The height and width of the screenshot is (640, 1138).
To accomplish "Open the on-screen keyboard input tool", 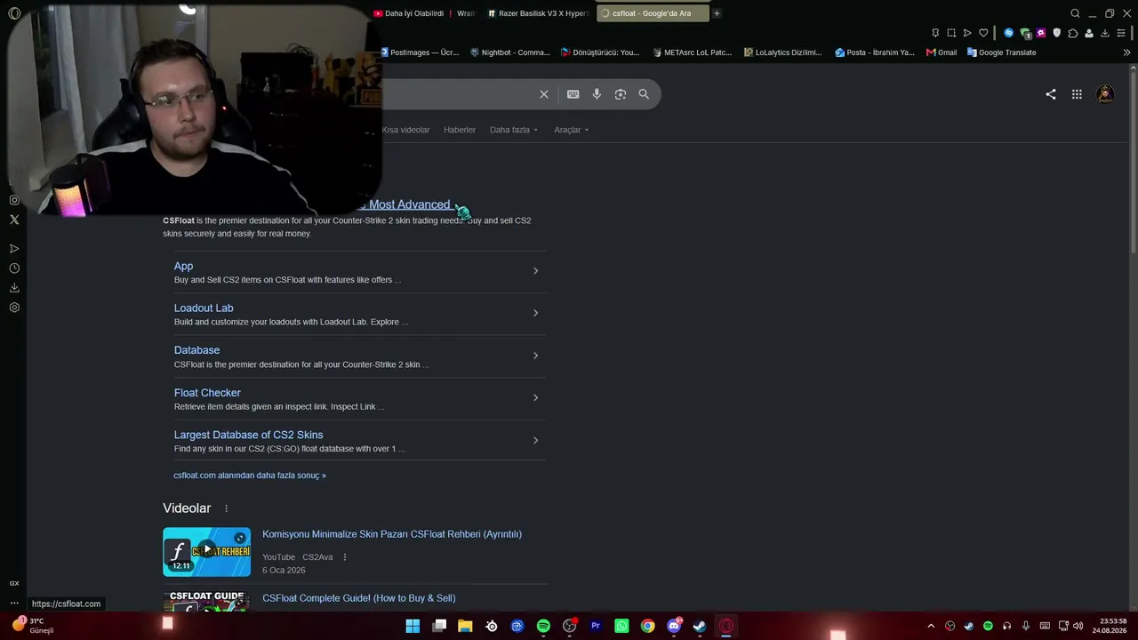I will (573, 94).
